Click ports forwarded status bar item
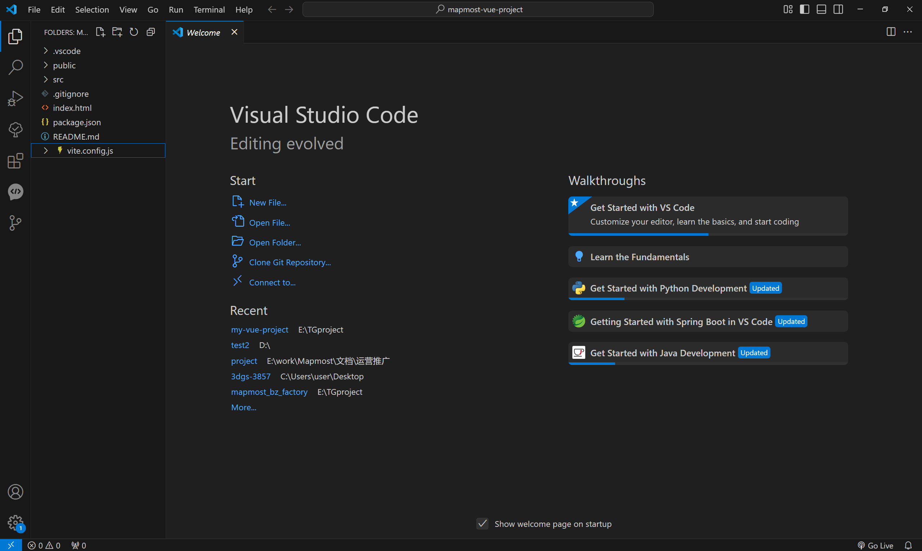 click(79, 545)
